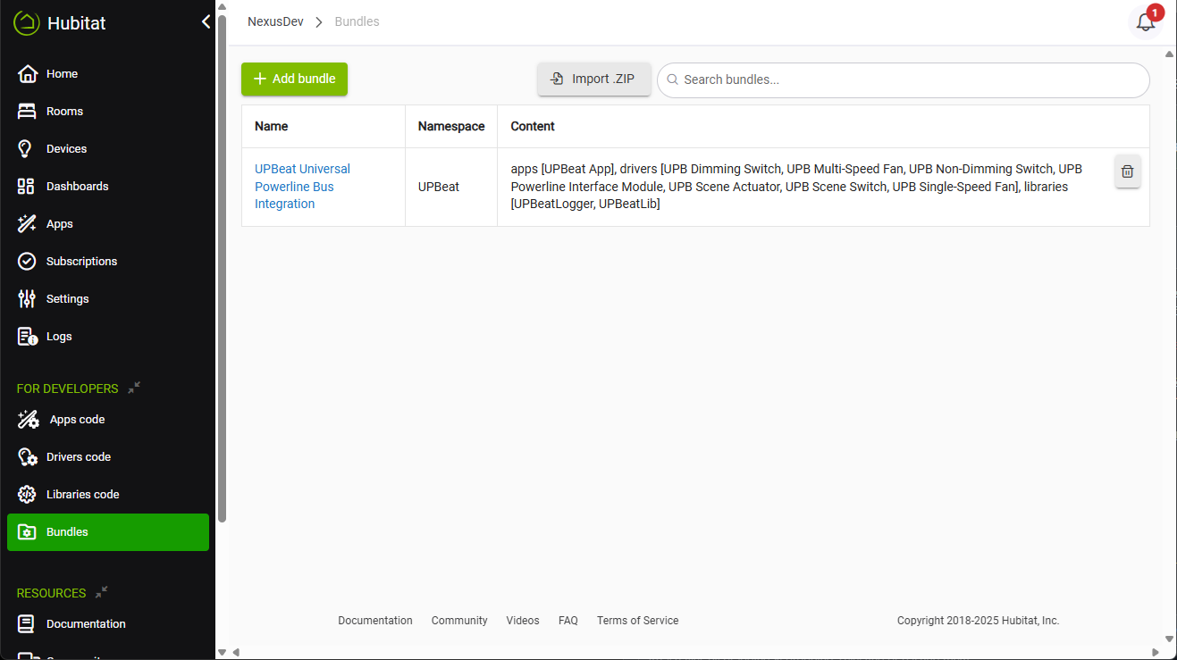
Task: Click the Hubitat logo icon
Action: point(27,23)
